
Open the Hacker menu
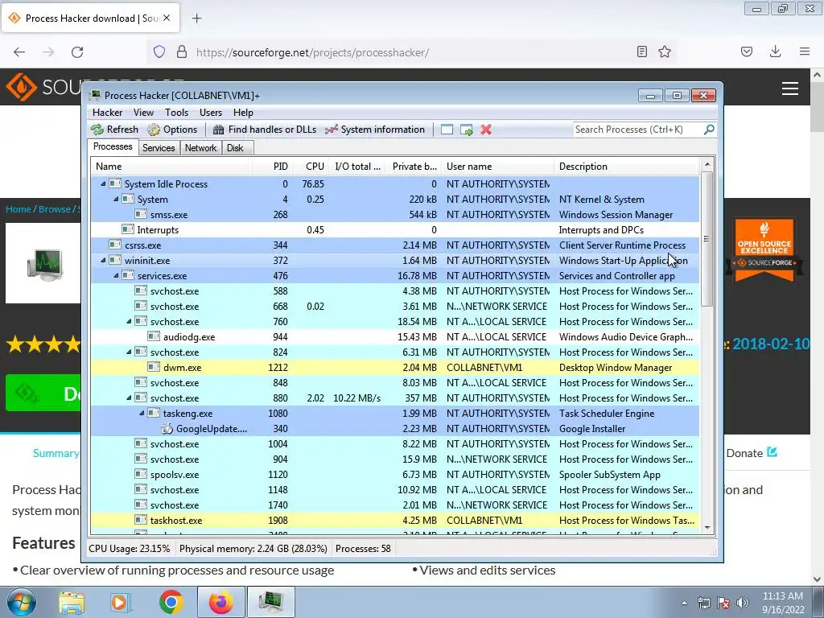[107, 113]
